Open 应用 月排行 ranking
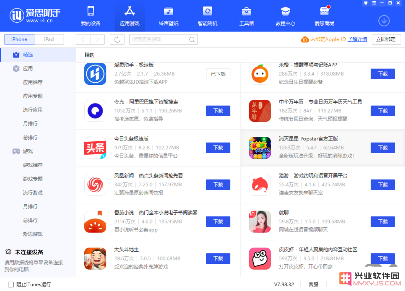This screenshot has height=291, width=405. 30,124
